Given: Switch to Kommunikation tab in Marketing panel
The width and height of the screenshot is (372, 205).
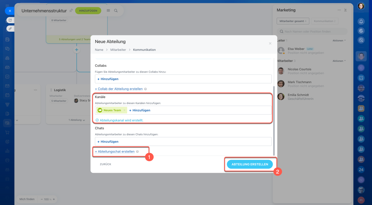Looking at the screenshot, I should click(x=325, y=21).
